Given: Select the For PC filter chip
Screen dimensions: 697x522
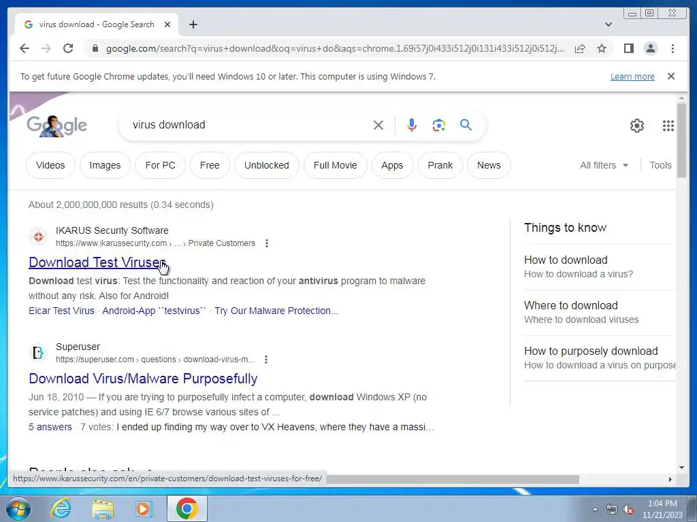Looking at the screenshot, I should 160,165.
